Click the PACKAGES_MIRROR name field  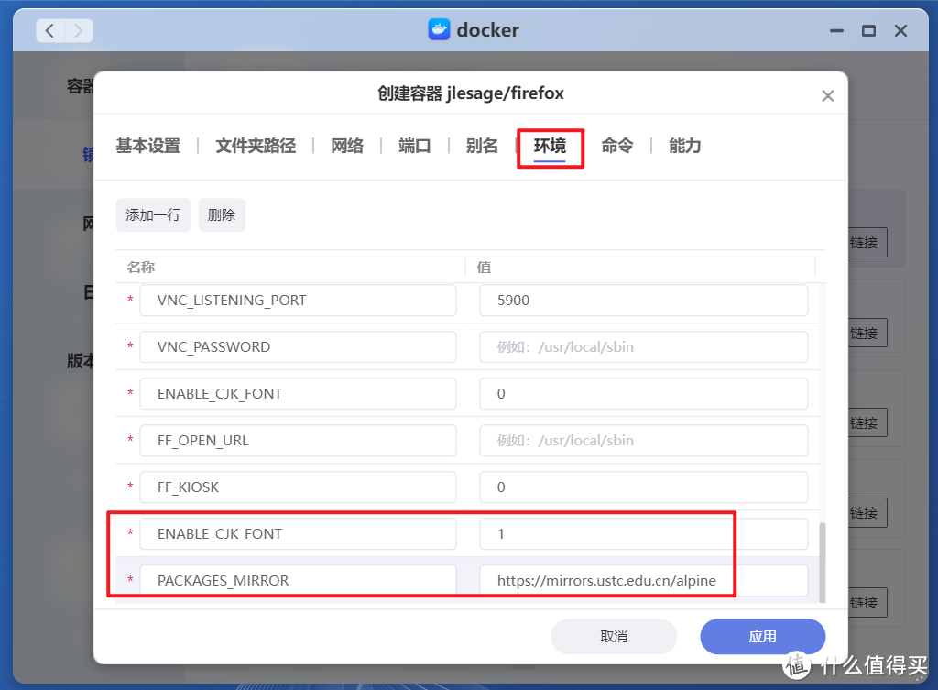pyautogui.click(x=298, y=580)
